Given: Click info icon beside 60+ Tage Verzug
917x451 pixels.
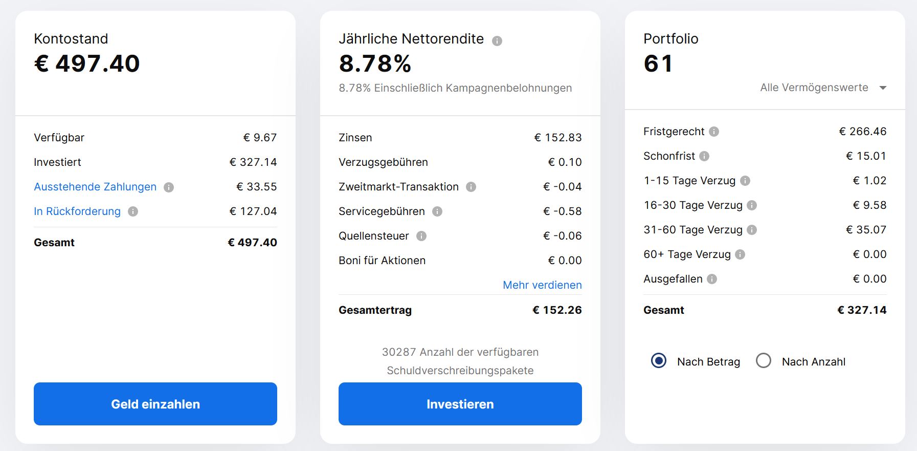Looking at the screenshot, I should [x=740, y=254].
